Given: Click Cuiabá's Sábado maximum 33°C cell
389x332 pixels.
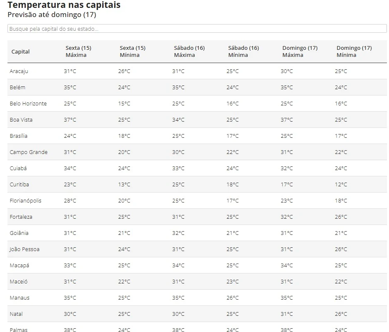Looking at the screenshot, I should (x=178, y=168).
